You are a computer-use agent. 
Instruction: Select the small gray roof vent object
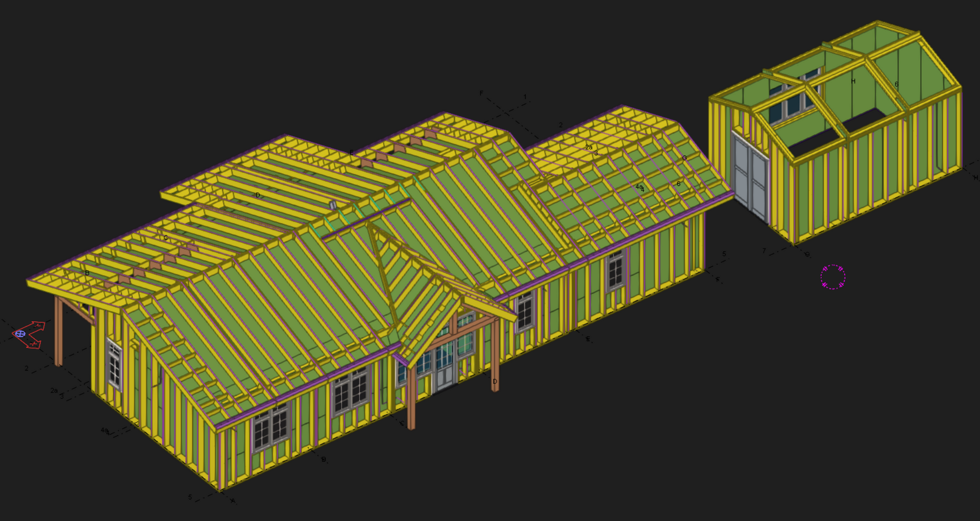pyautogui.click(x=333, y=205)
